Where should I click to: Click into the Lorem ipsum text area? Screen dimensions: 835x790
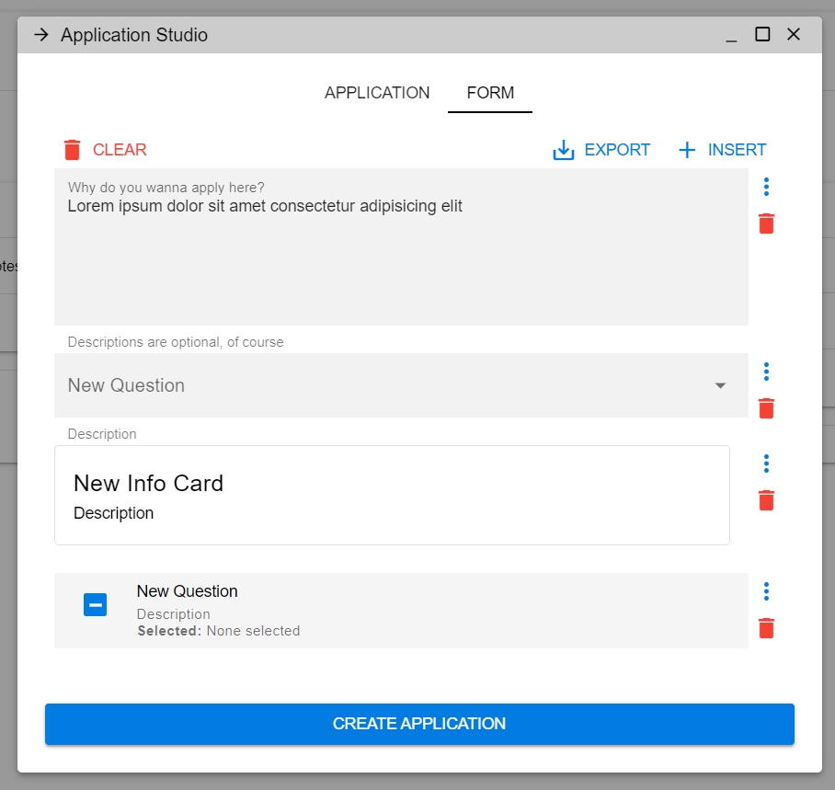(401, 247)
